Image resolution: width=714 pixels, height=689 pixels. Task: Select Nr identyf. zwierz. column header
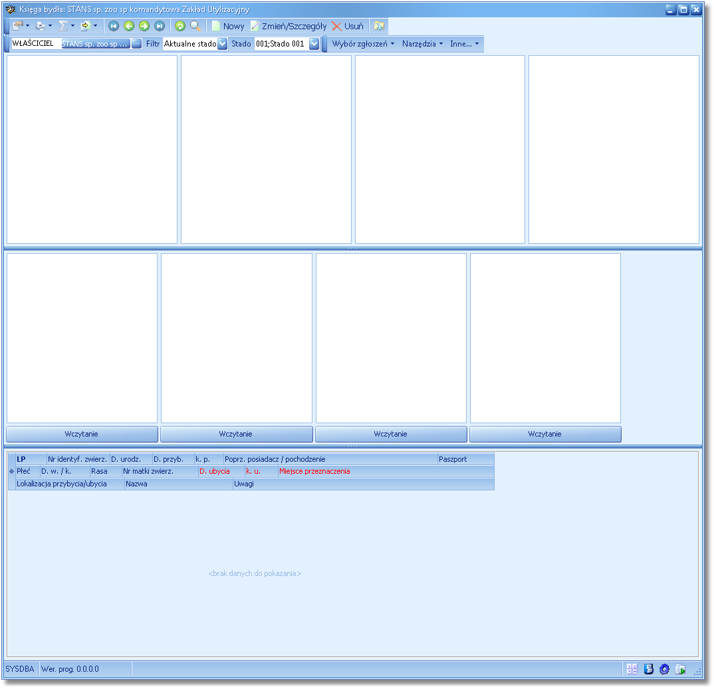coord(78,459)
